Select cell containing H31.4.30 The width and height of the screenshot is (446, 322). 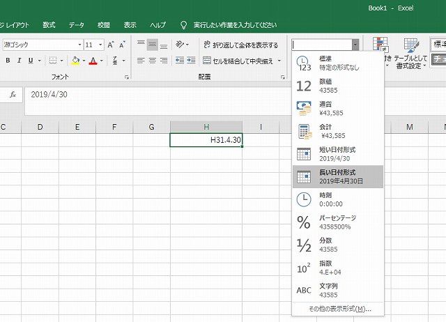[x=206, y=140]
